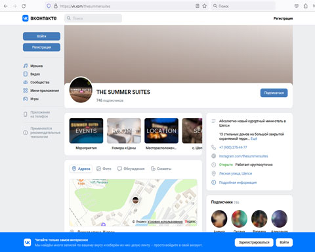Switch to the Обсуждения tab
Screen dimensions: 315x252
[x=131, y=169]
